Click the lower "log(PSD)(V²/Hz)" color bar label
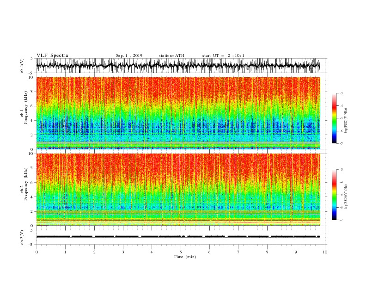The image size is (366, 283). 346,197
